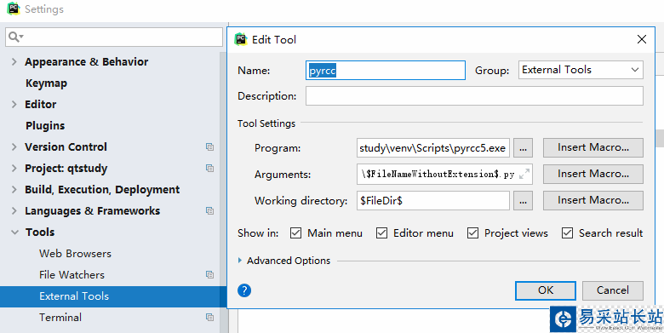This screenshot has width=664, height=333.
Task: Toggle the Project views checkbox
Action: 472,233
